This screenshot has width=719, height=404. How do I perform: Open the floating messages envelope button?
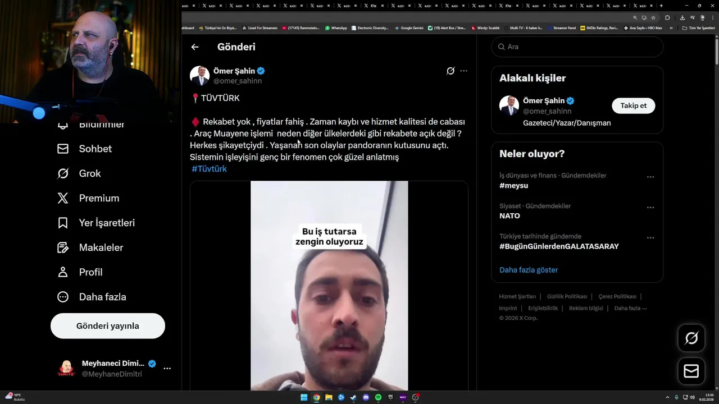coord(691,371)
